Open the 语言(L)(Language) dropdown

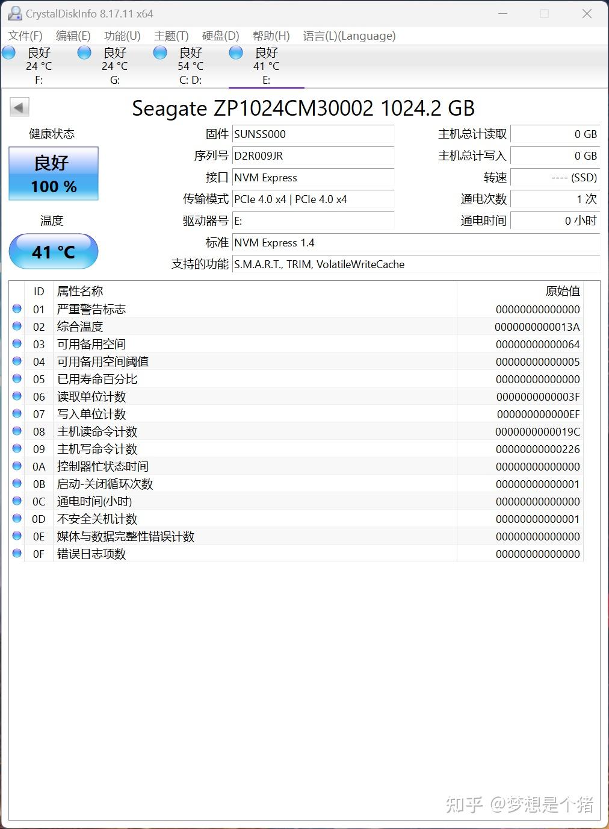[x=348, y=36]
